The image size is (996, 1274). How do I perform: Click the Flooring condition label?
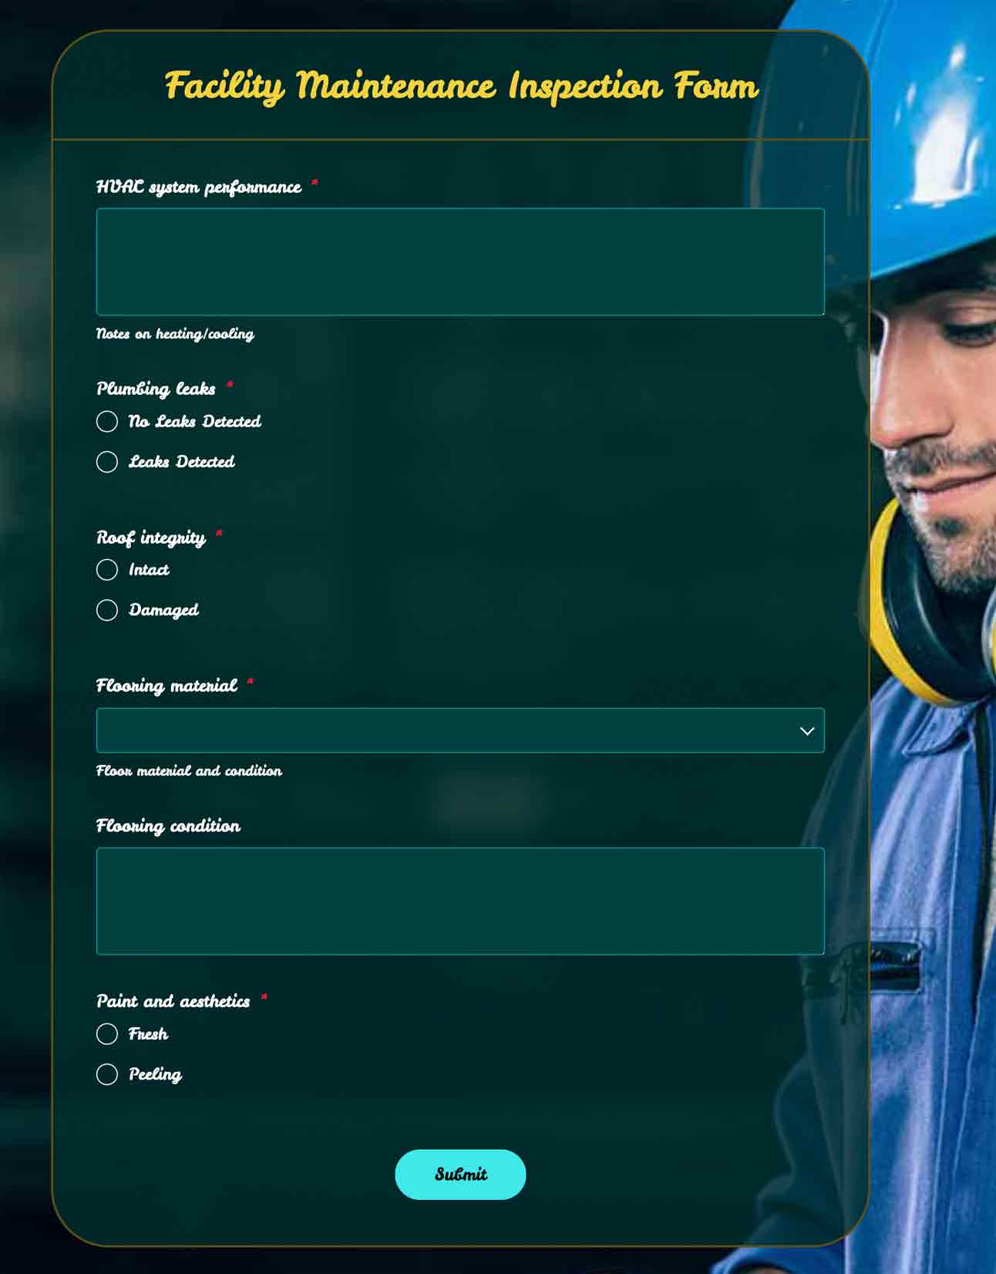[168, 826]
